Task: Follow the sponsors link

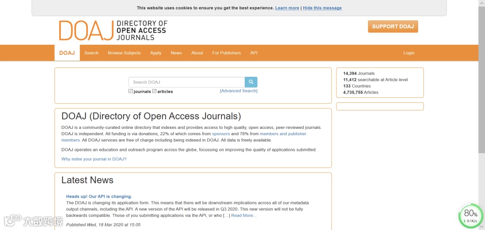Action: tap(221, 134)
